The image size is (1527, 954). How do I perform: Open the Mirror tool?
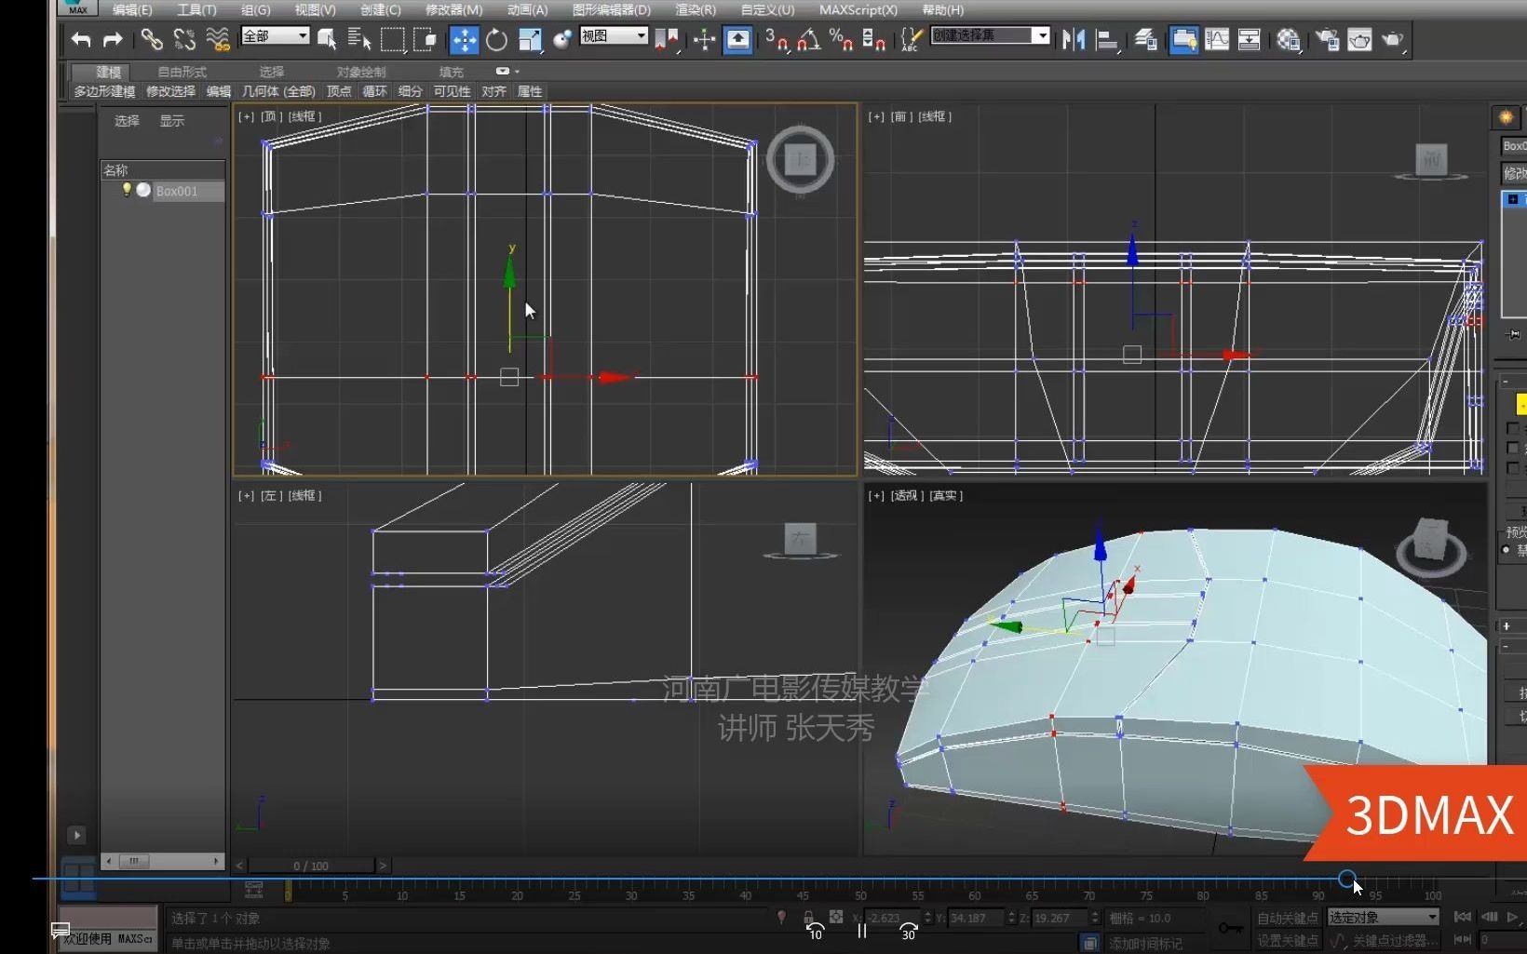1073,39
